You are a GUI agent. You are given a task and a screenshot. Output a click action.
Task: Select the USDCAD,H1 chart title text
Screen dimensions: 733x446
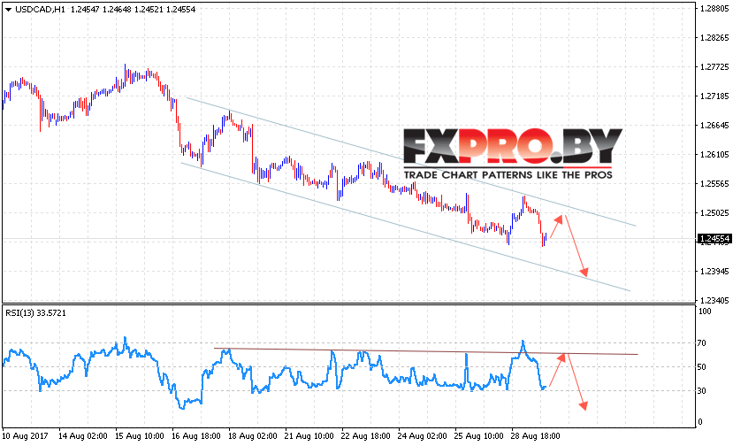(40, 10)
